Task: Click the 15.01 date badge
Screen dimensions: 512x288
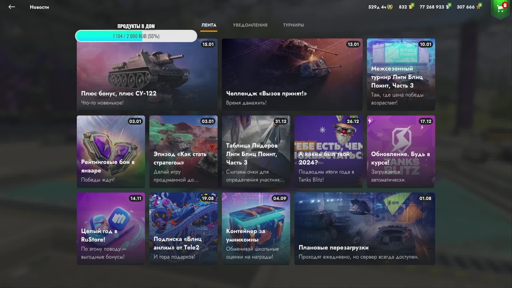Action: [208, 44]
